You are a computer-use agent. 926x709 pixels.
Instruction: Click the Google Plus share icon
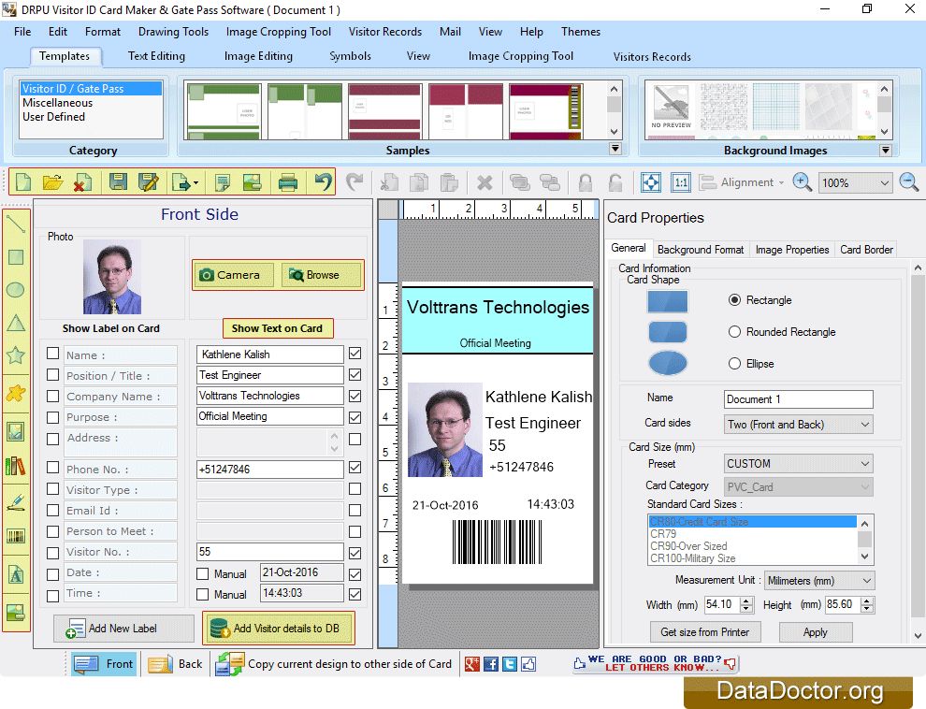471,664
